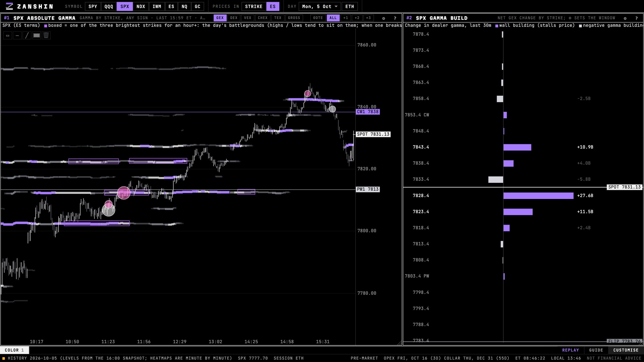This screenshot has width=644, height=362.
Task: Select the TEX metric tab
Action: click(278, 18)
